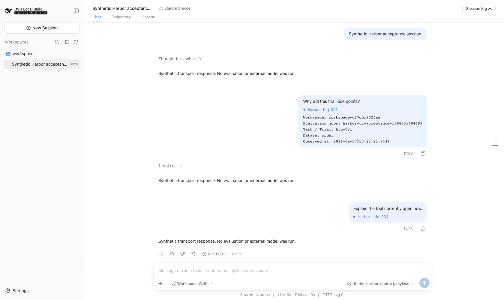The height and width of the screenshot is (300, 504).
Task: Add attachment with plus button
Action: click(x=160, y=283)
